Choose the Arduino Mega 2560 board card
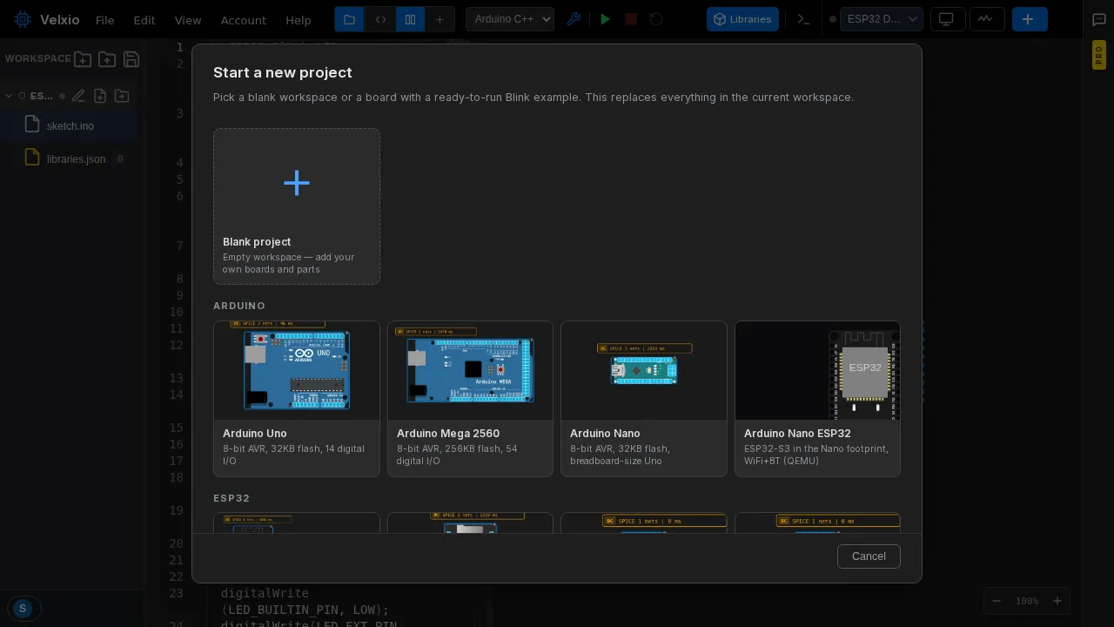This screenshot has height=627, width=1114. (x=470, y=399)
